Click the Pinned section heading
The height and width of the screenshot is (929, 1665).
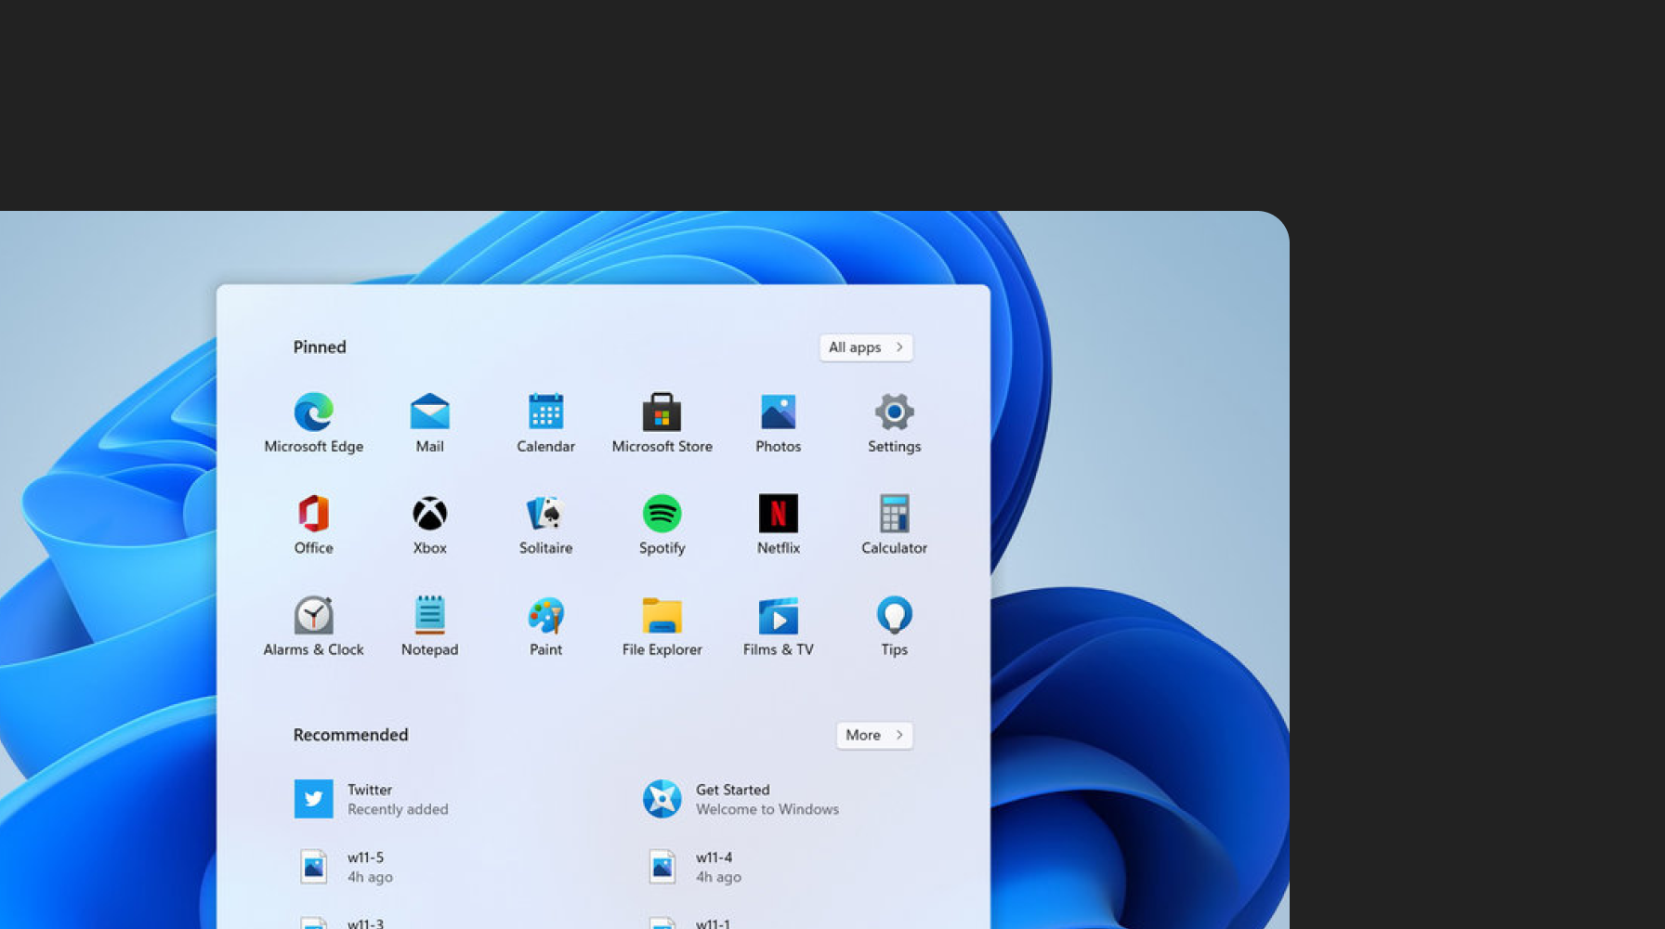click(x=320, y=347)
